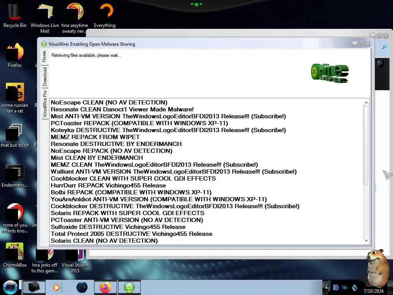Switch to Firefox in the taskbar
This screenshot has width=393, height=295.
click(x=106, y=287)
